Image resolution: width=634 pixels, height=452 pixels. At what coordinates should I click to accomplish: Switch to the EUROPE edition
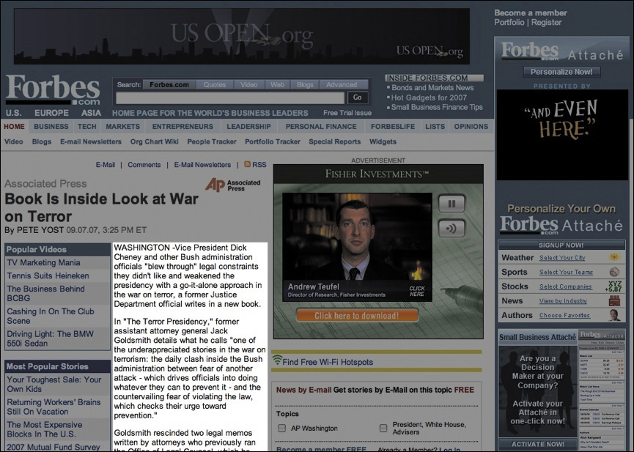[51, 113]
